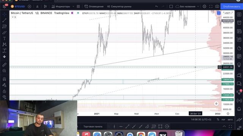Open the Торговая панель tab

pyautogui.click(x=93, y=127)
